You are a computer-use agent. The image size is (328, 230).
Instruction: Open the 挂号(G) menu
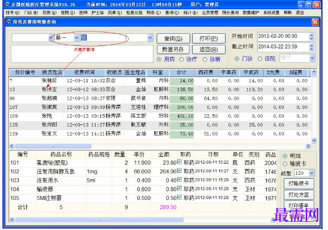point(13,13)
